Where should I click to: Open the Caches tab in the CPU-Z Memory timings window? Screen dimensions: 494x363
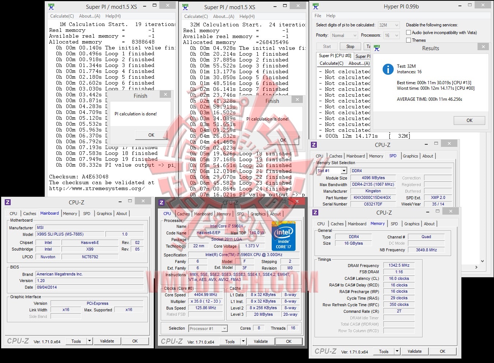coord(337,224)
